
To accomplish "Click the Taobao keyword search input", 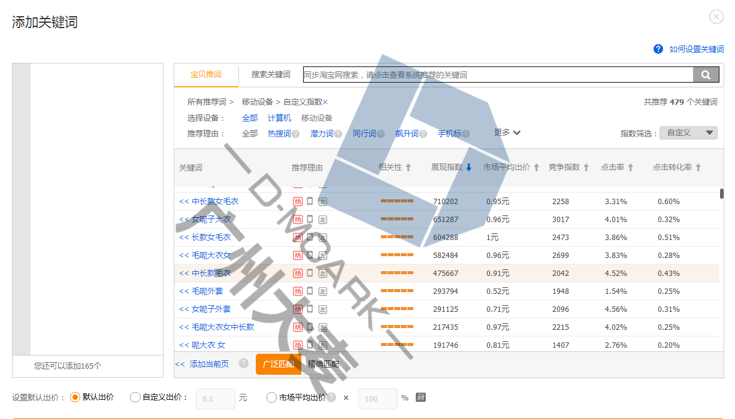I will (498, 75).
